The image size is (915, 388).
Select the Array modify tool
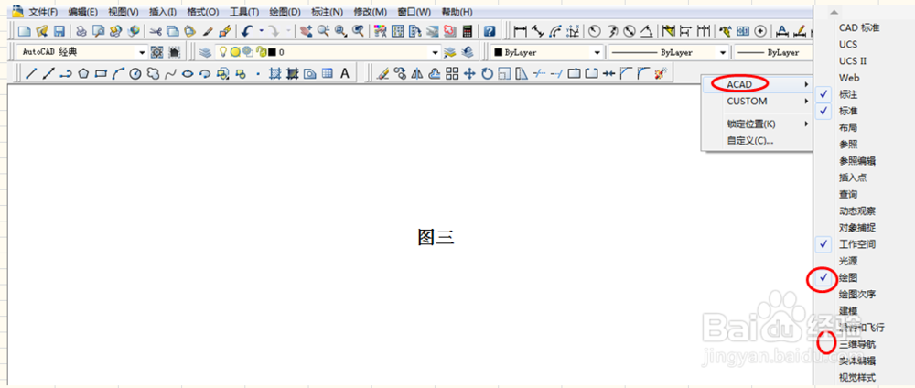click(452, 73)
